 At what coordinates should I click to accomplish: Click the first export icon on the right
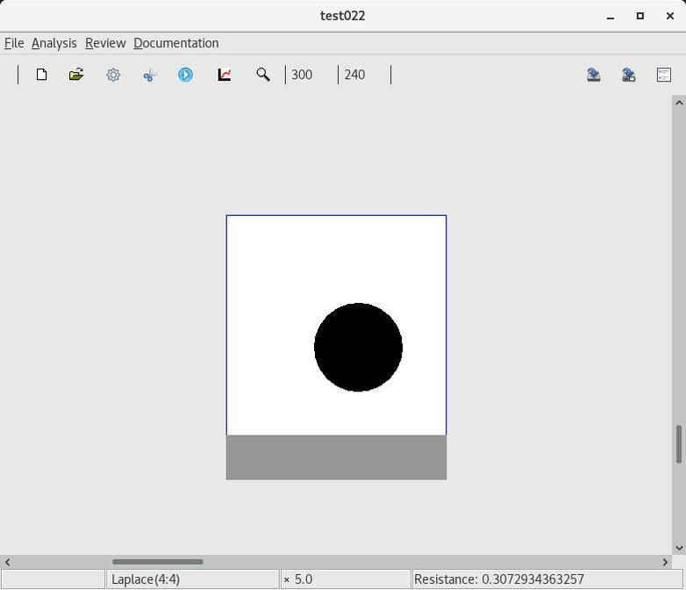(x=594, y=75)
